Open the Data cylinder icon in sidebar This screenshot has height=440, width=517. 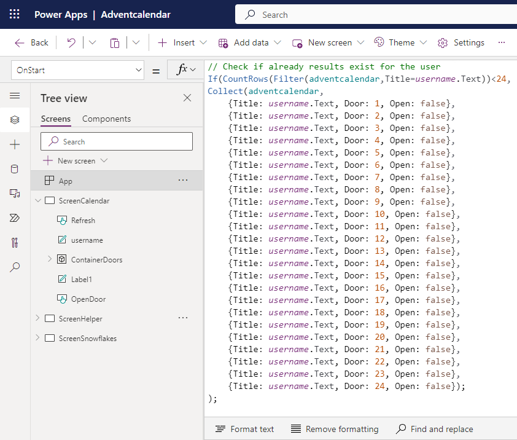click(x=15, y=169)
